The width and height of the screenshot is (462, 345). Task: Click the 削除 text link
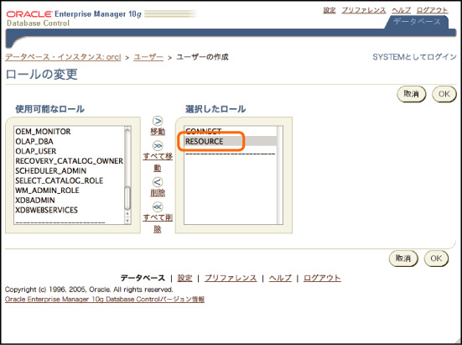click(158, 193)
